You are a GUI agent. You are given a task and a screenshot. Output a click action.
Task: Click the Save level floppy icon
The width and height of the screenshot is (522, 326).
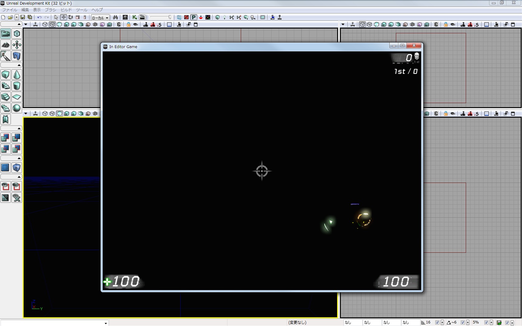coord(23,17)
